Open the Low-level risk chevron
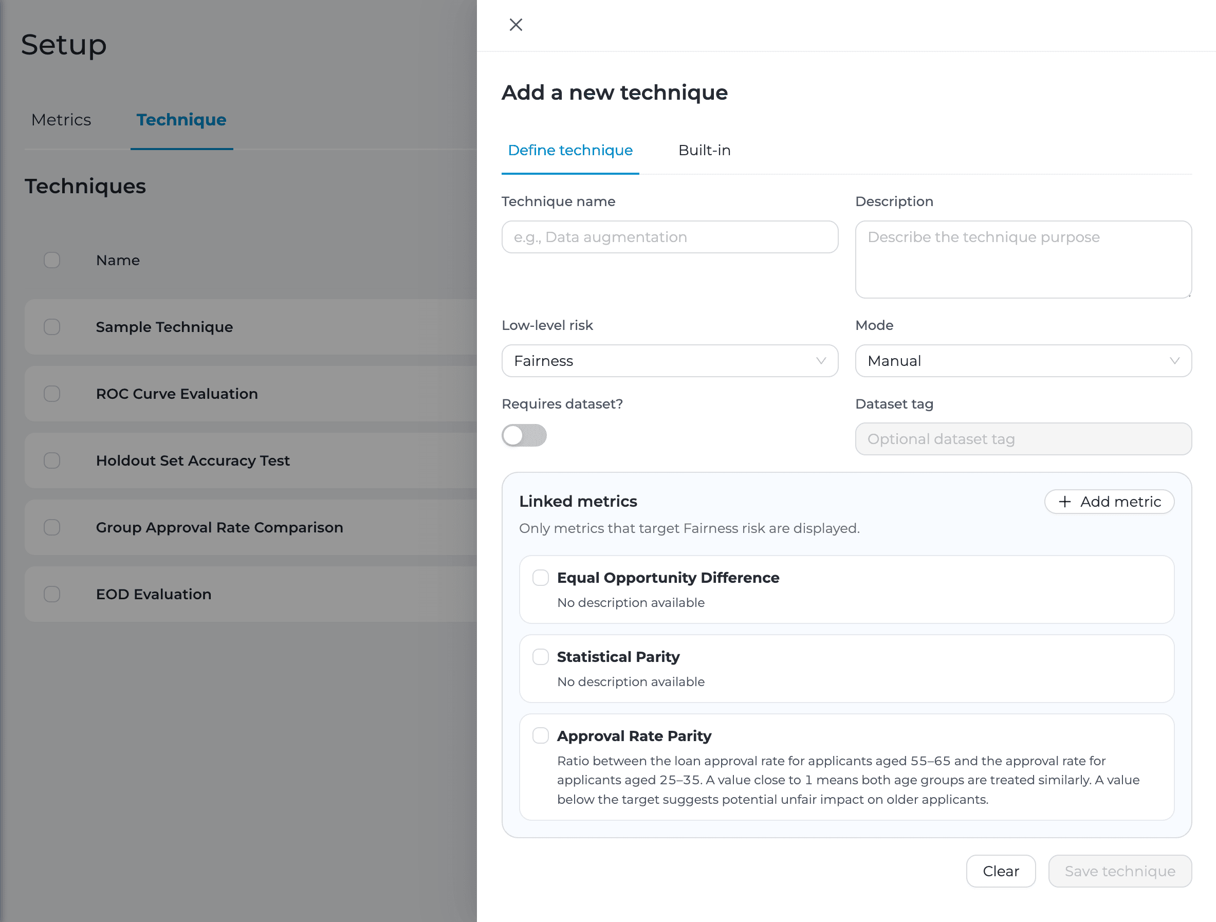This screenshot has height=922, width=1216. [821, 361]
